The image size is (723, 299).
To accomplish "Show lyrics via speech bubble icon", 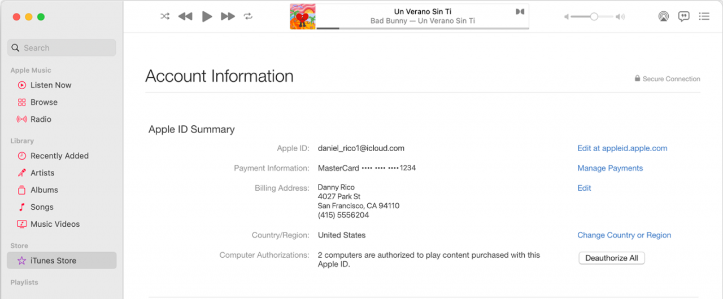I will point(683,16).
